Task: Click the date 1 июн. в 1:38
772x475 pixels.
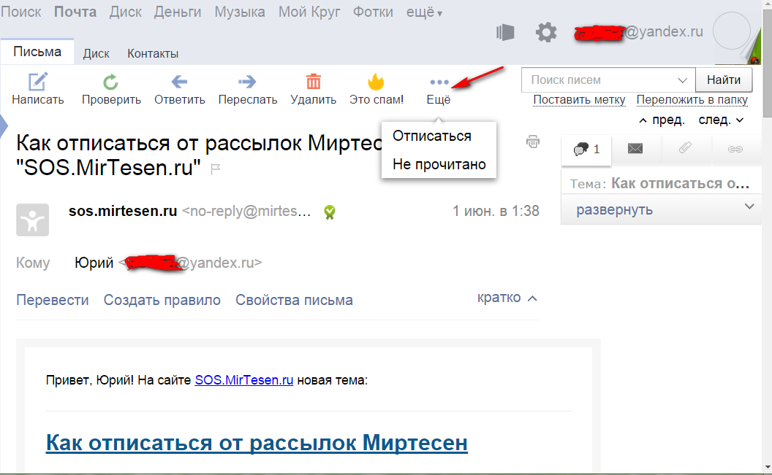Action: click(x=496, y=211)
